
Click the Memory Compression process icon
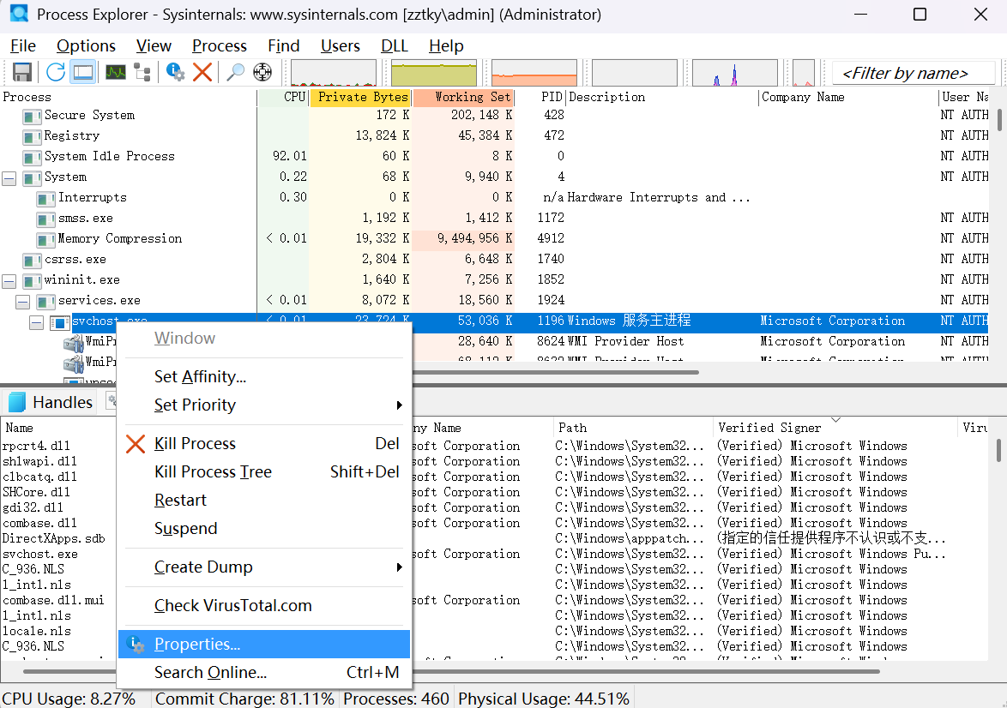[45, 239]
